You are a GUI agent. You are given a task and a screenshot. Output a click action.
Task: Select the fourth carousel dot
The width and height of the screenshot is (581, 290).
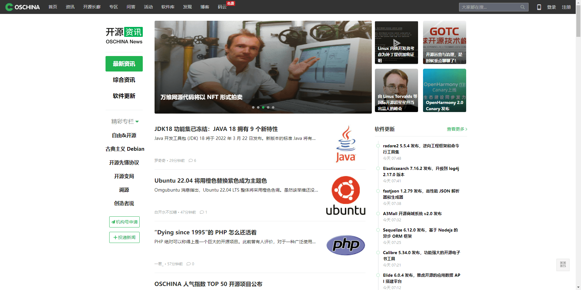[x=268, y=107]
